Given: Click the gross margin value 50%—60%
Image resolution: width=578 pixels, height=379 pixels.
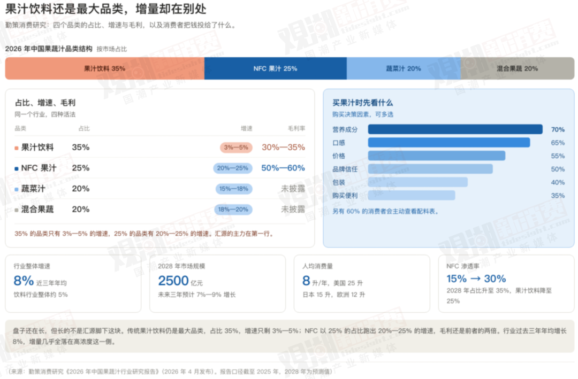Looking at the screenshot, I should (x=283, y=168).
